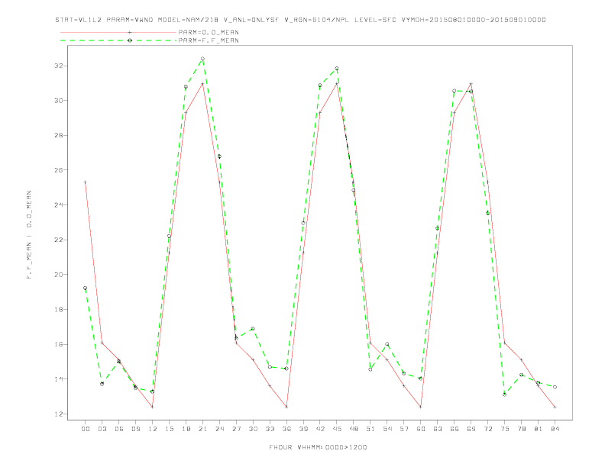Click y-axis tick label 22
This screenshot has width=605, height=467.
click(58, 240)
